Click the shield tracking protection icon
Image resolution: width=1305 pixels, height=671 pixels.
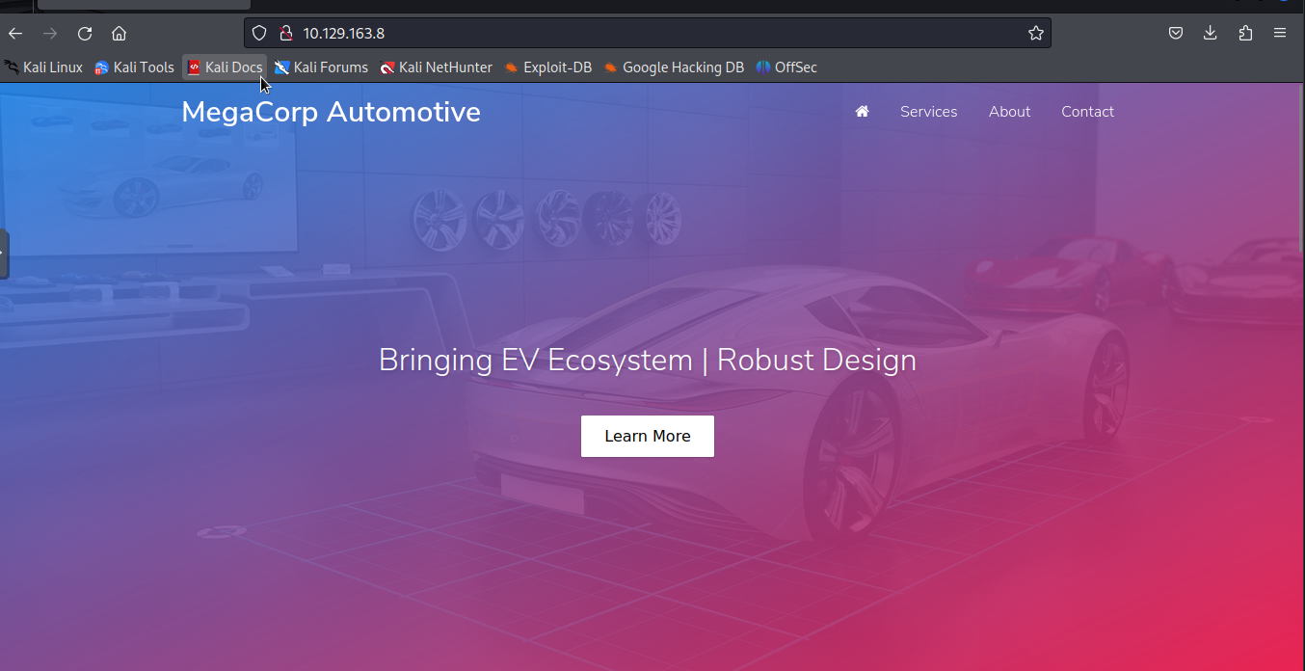(x=258, y=34)
